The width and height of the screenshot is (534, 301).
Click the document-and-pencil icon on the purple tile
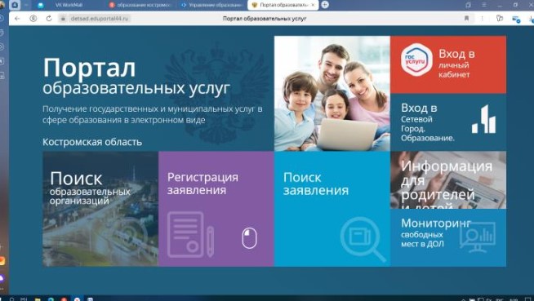191,235
